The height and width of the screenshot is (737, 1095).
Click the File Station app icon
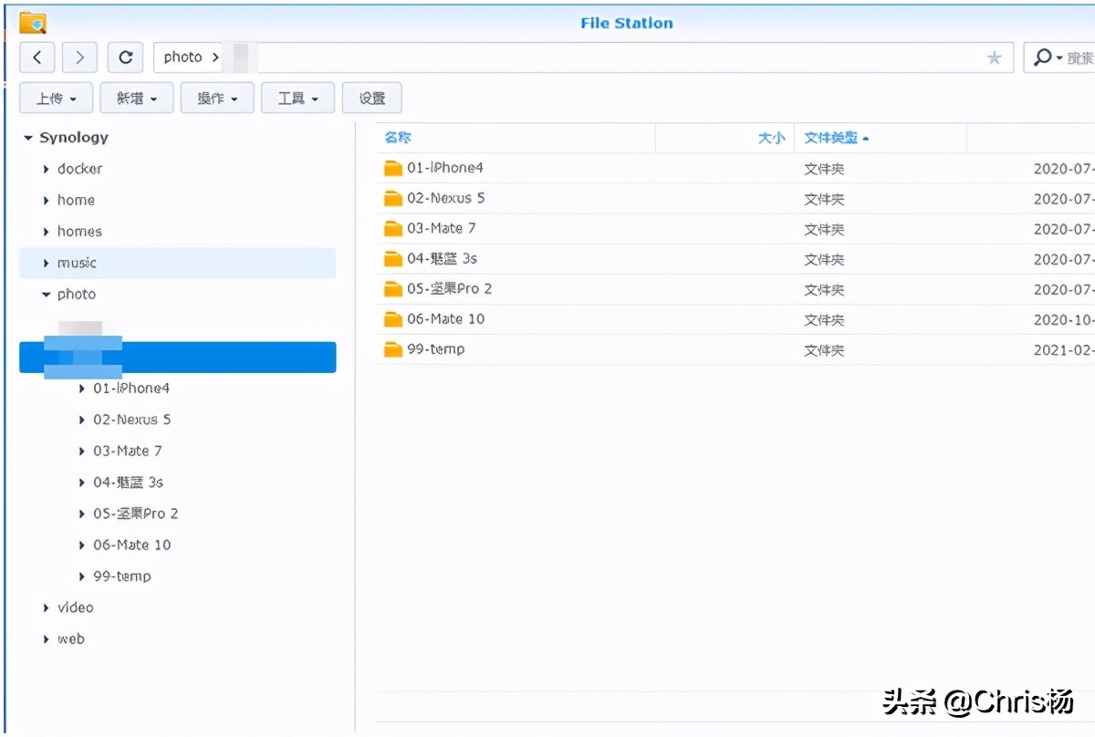point(32,23)
